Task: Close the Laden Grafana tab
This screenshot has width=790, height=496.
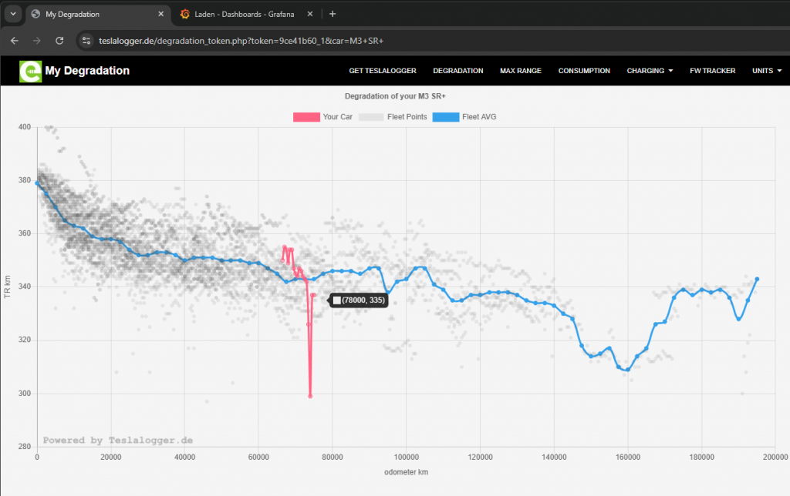Action: click(x=310, y=14)
